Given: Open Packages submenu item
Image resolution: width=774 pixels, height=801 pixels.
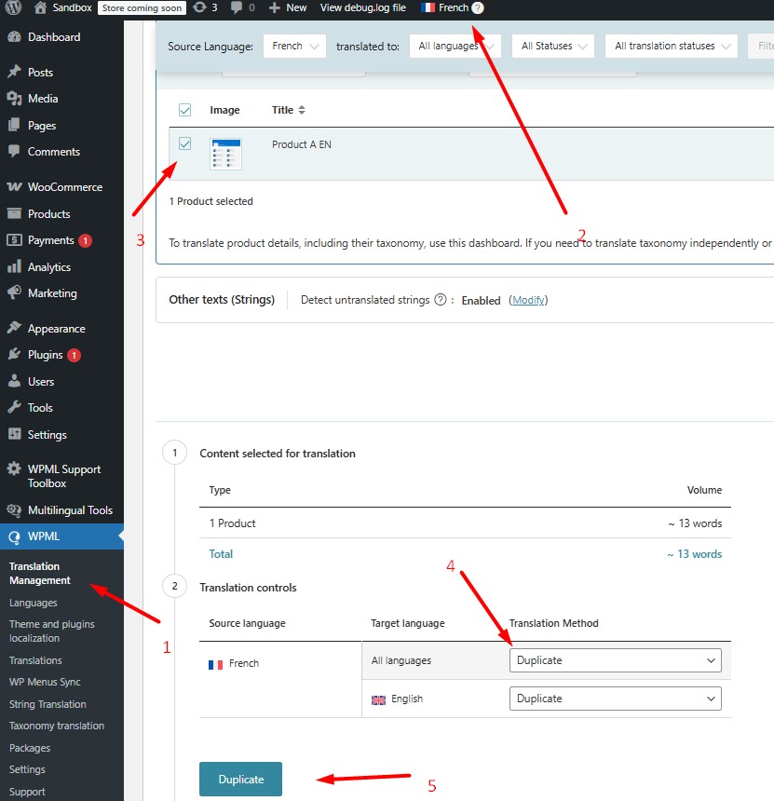Looking at the screenshot, I should (x=30, y=748).
